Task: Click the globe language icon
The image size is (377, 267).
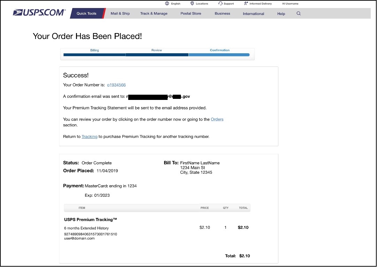Action: click(167, 3)
